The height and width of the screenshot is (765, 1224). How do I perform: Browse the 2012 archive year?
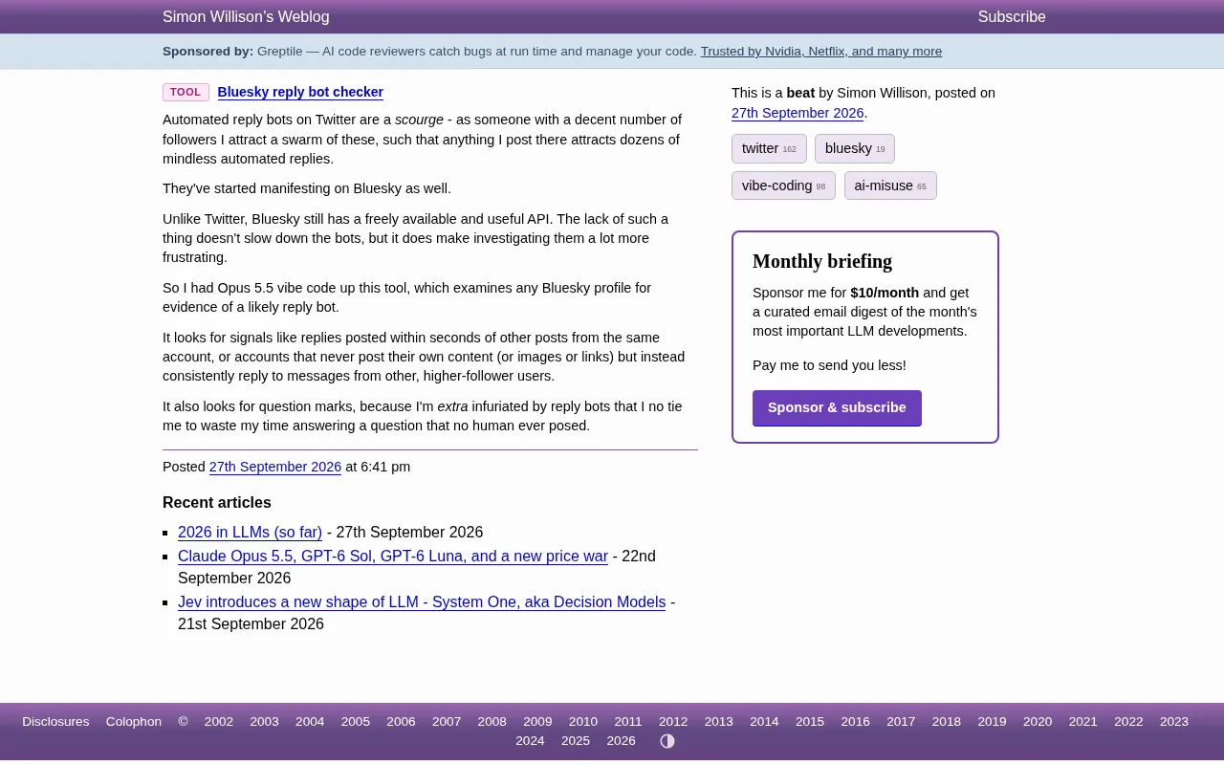coord(673,722)
